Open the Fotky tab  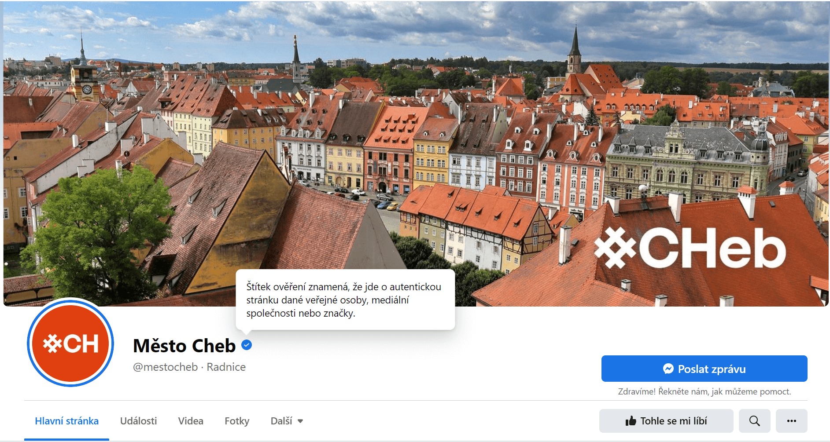(x=237, y=421)
